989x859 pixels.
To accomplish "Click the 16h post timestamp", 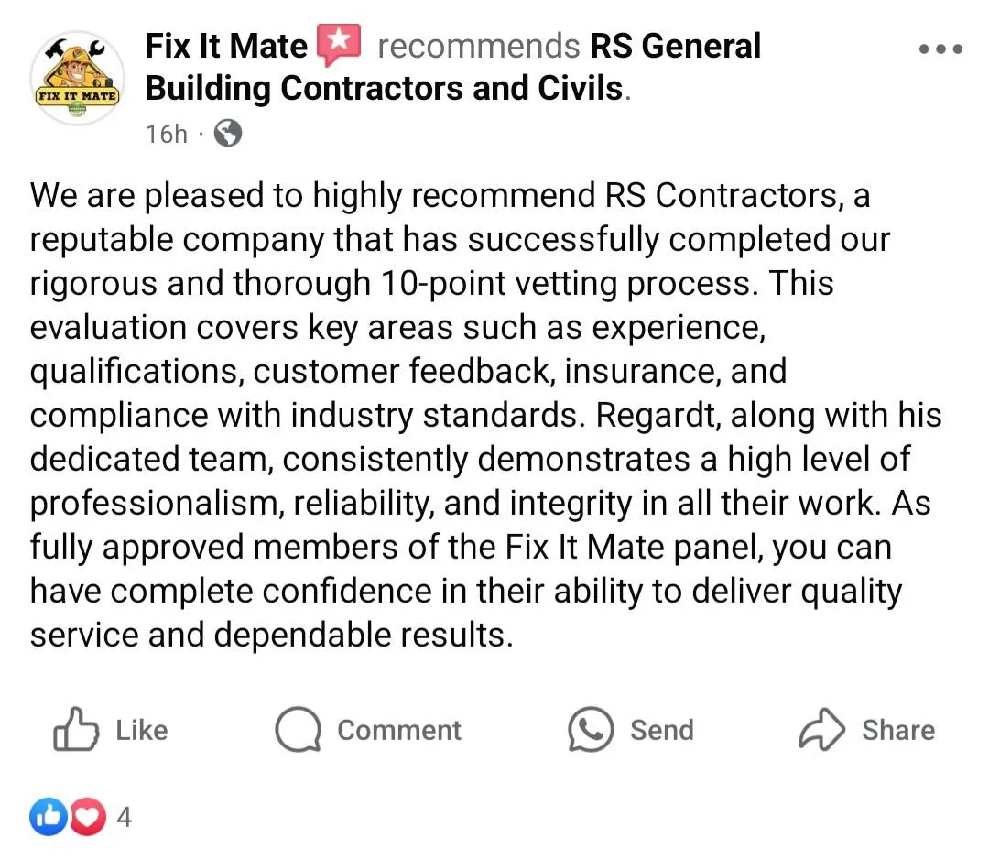I will click(x=167, y=134).
